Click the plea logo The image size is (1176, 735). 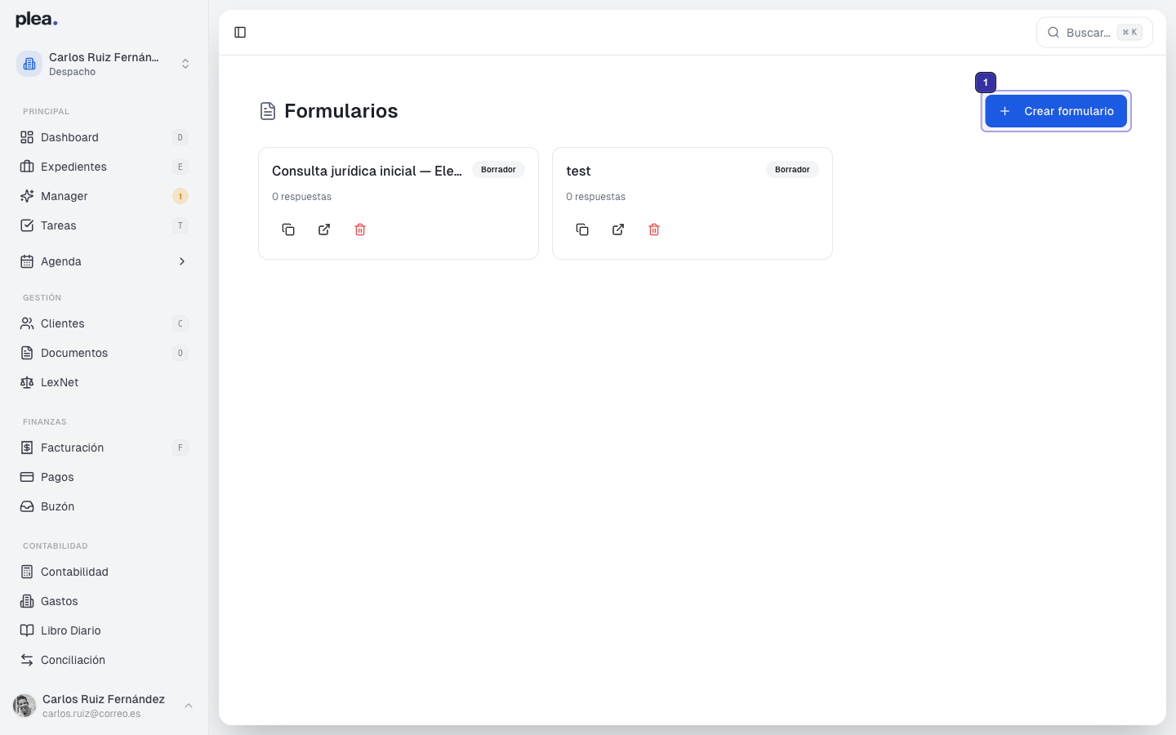point(37,20)
